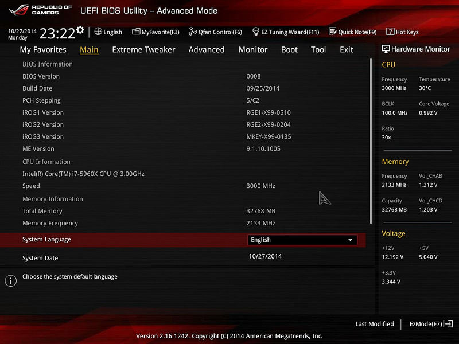459x344 pixels.
Task: Open Qfan Control fan icon
Action: (x=193, y=32)
